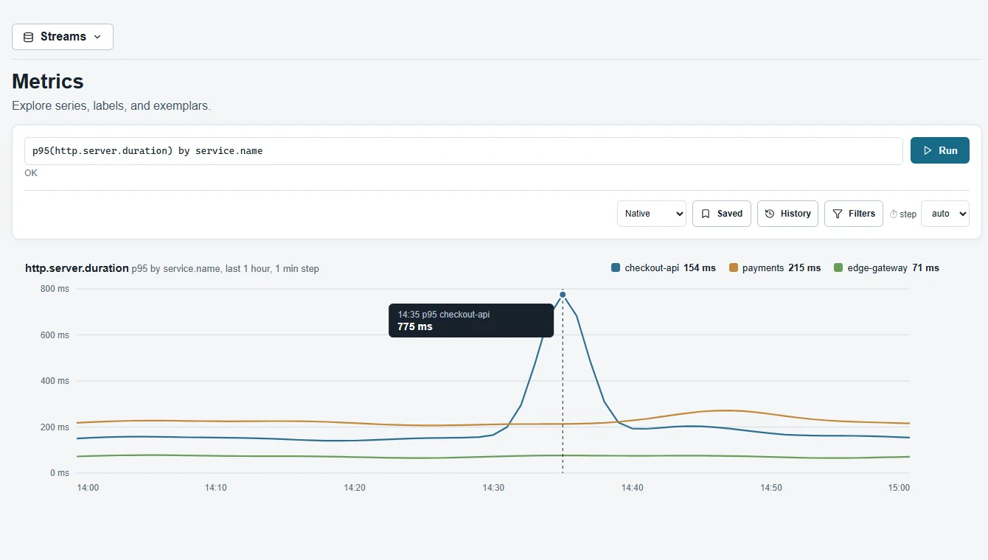Click the 14:20 x-axis label

(355, 488)
